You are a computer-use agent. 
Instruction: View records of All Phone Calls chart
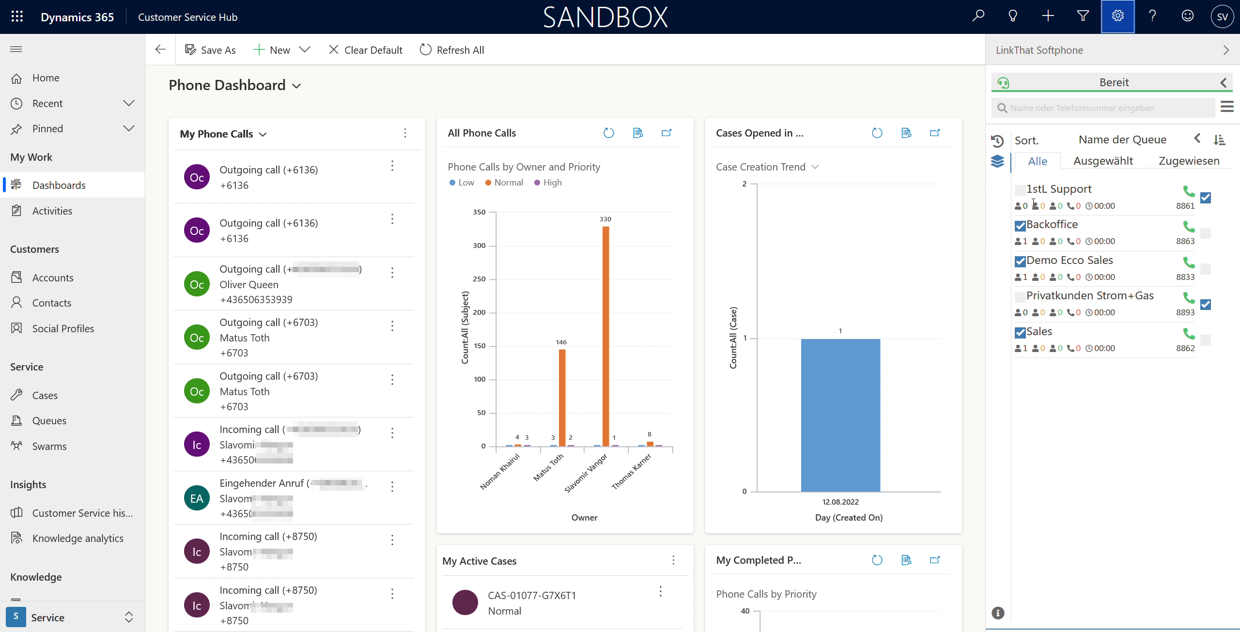tap(638, 133)
